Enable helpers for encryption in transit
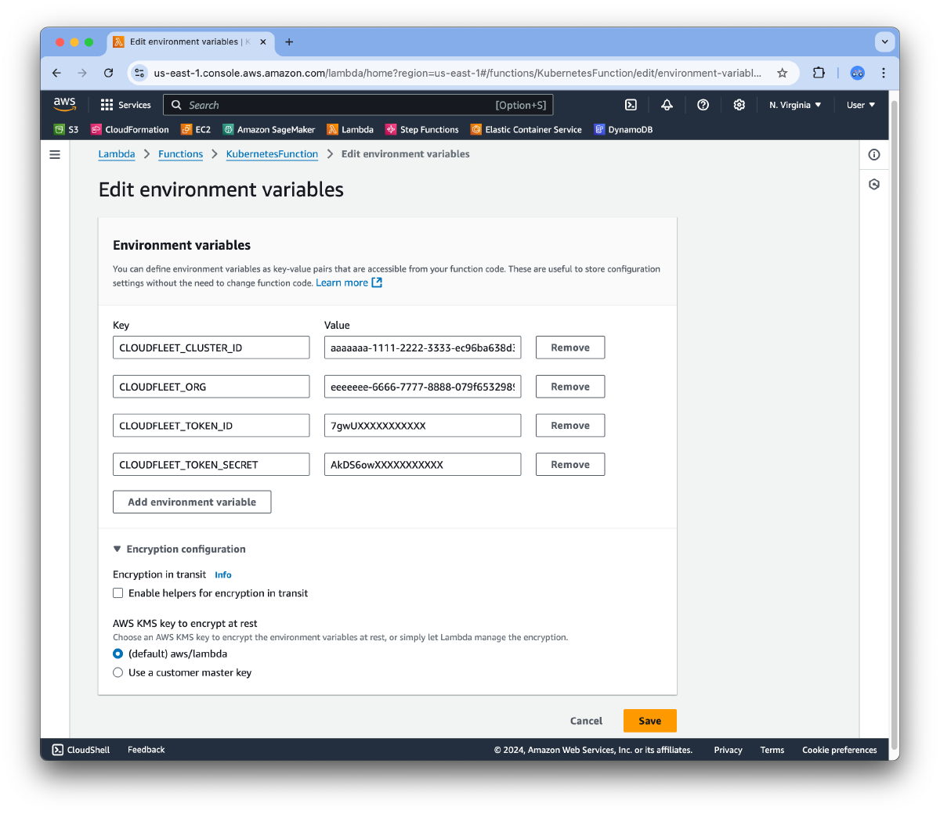Image resolution: width=940 pixels, height=814 pixels. [x=118, y=593]
